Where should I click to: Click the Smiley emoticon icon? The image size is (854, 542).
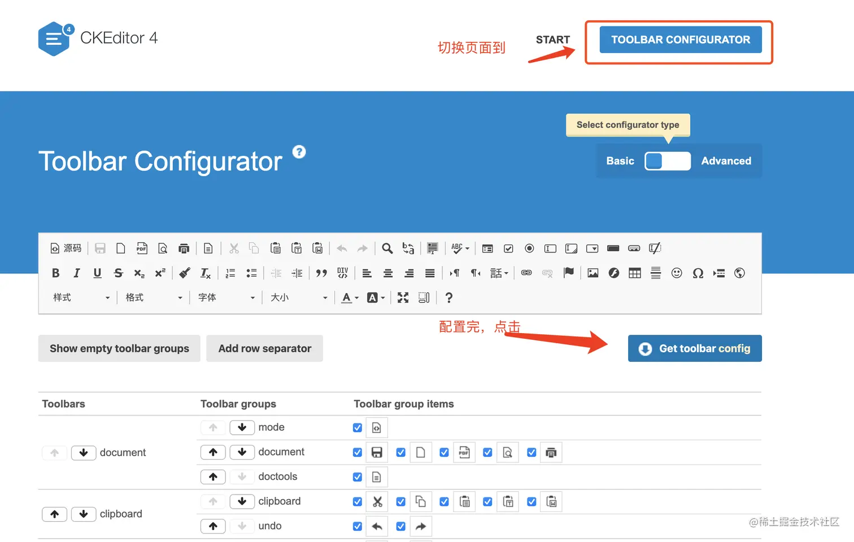(x=677, y=273)
